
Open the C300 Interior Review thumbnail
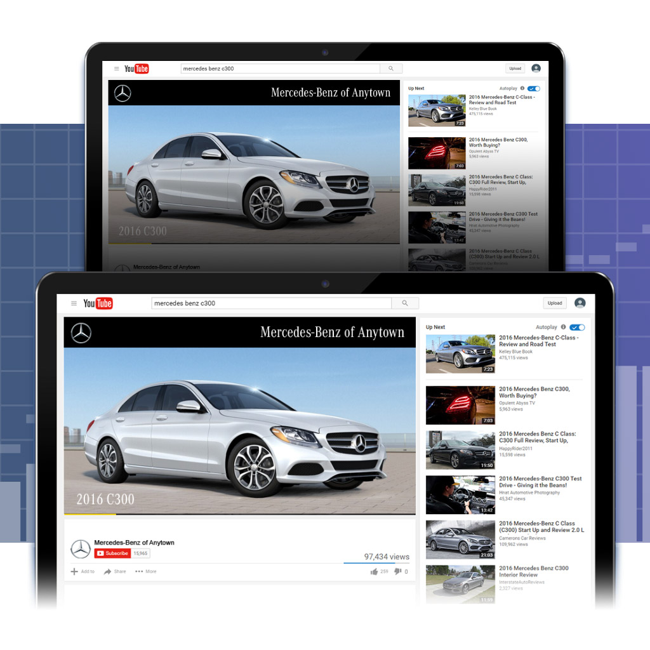(461, 585)
